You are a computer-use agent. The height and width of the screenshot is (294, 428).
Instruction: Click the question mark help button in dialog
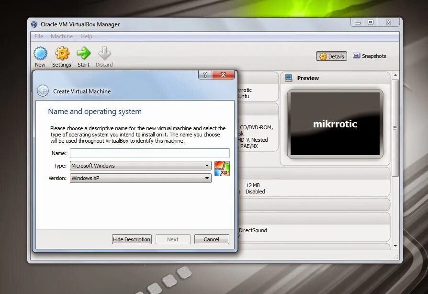click(205, 75)
